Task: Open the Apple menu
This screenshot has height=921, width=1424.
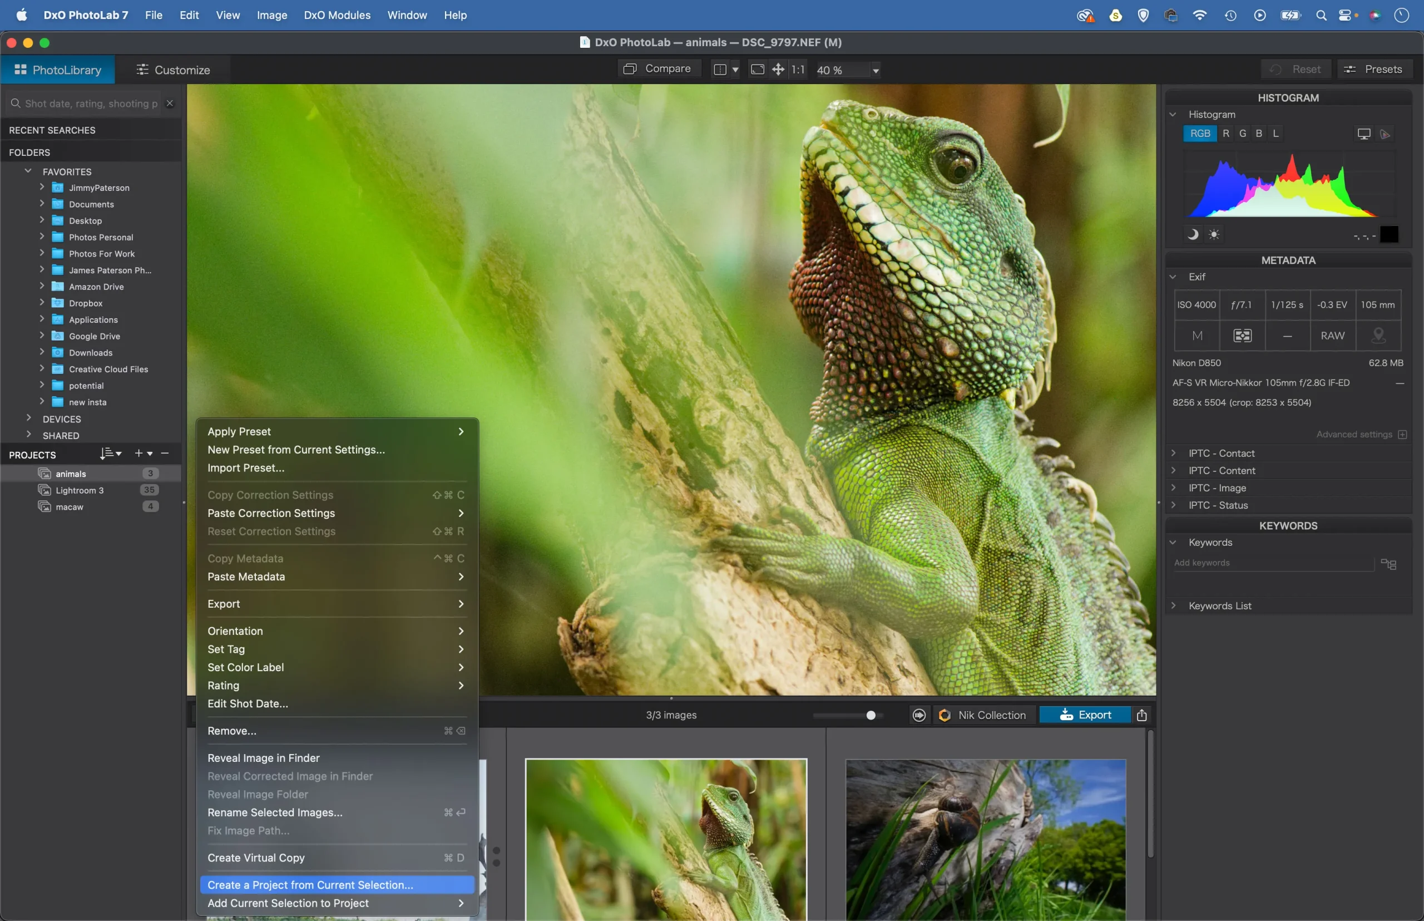Action: tap(22, 15)
